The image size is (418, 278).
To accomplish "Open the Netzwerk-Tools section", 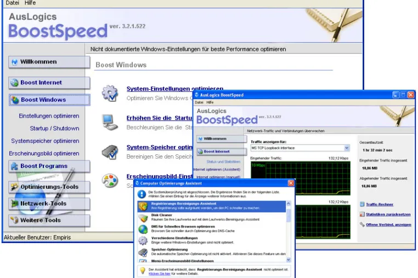I will click(x=49, y=204).
